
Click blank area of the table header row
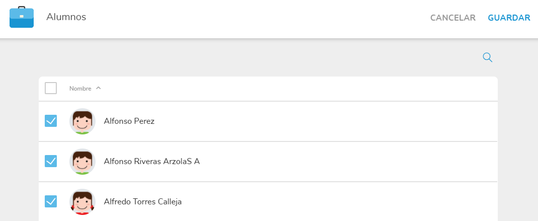point(302,89)
